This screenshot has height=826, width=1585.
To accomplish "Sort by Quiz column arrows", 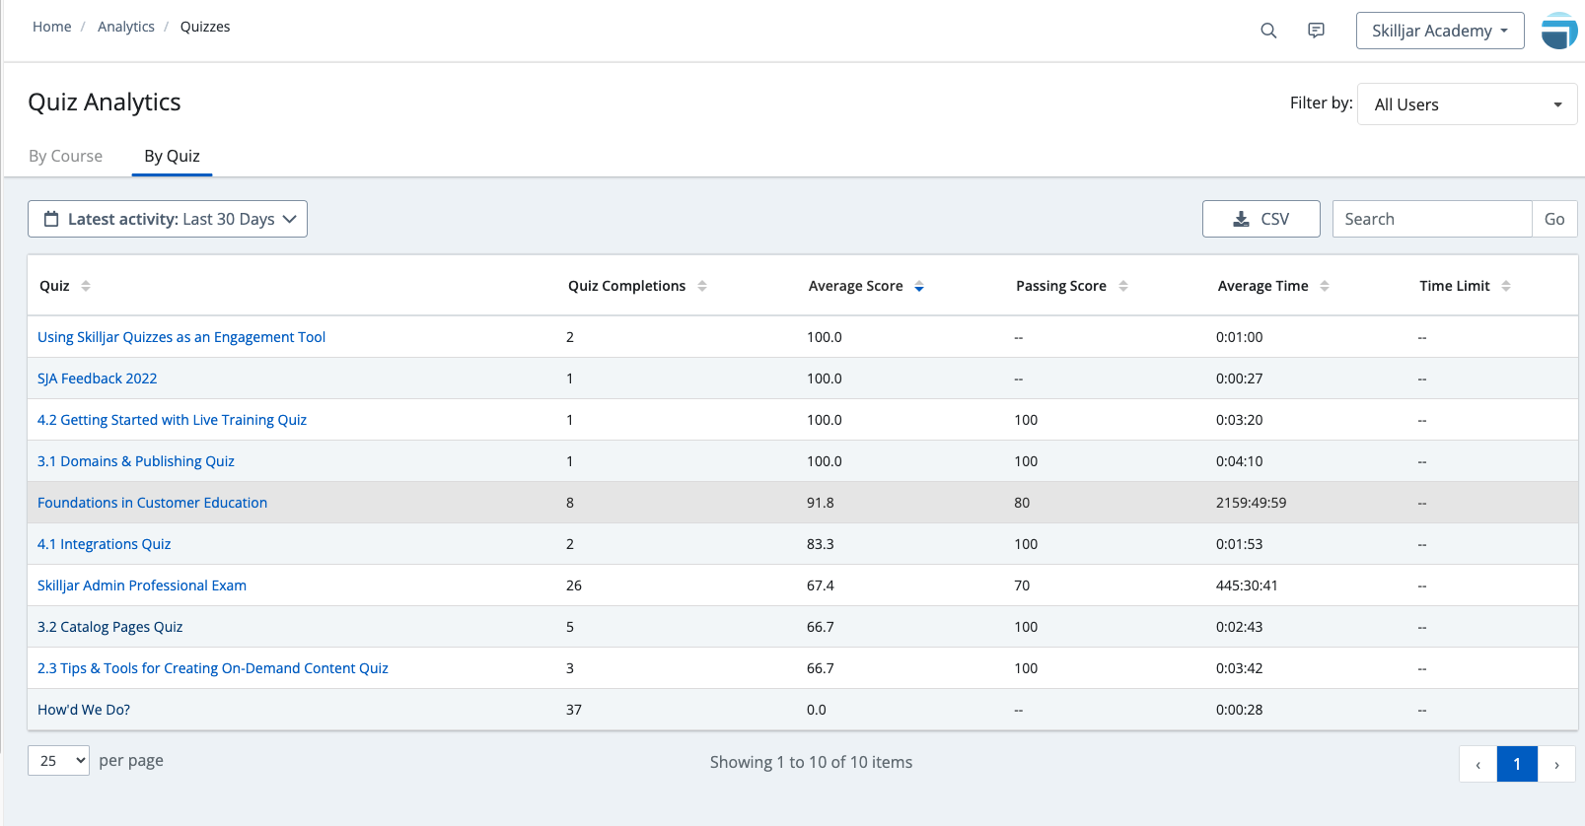I will click(86, 286).
